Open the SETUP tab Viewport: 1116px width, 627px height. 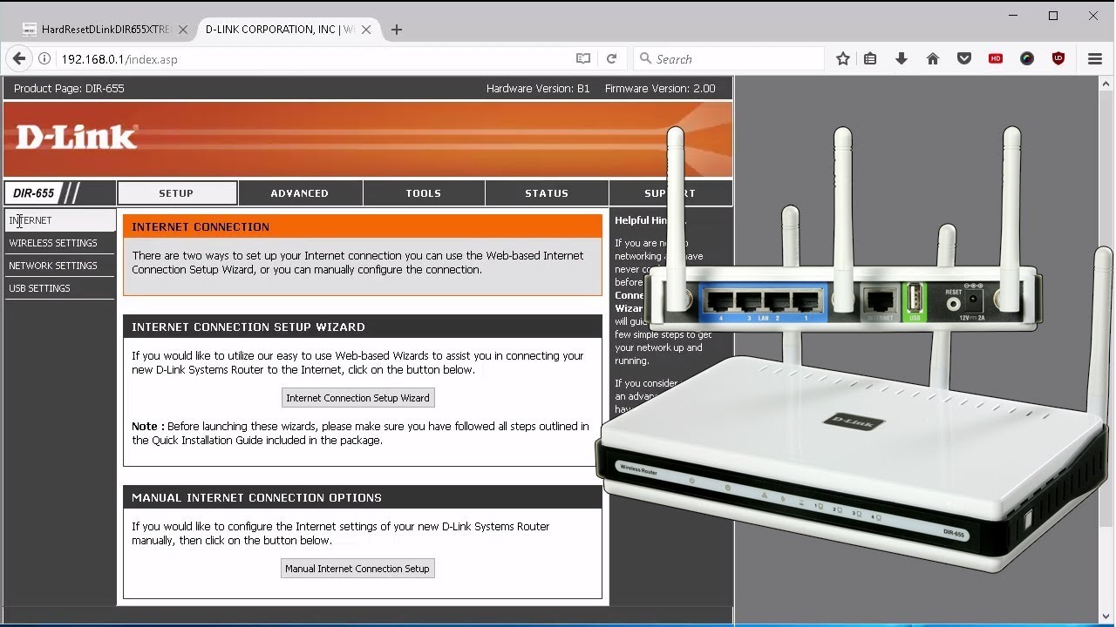(176, 193)
